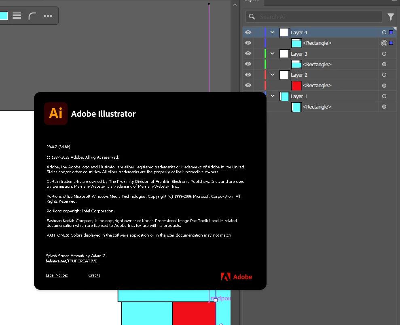Image resolution: width=400 pixels, height=325 pixels.
Task: Click Layer 4 target circle icon
Action: [x=384, y=32]
